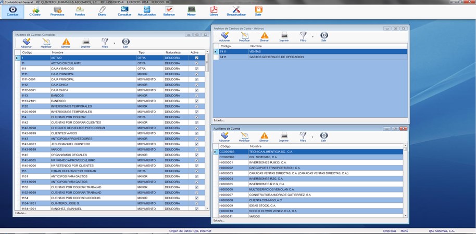The width and height of the screenshot is (476, 234).
Task: Toggle Activa checkbox for CLIENTES VARIOS
Action: 197,133
